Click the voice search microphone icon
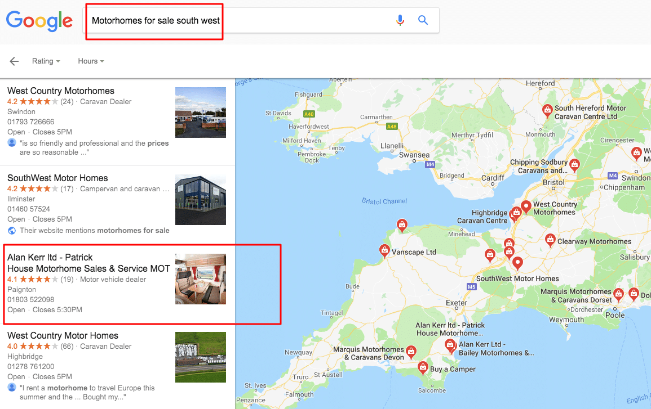The image size is (651, 409). tap(400, 20)
